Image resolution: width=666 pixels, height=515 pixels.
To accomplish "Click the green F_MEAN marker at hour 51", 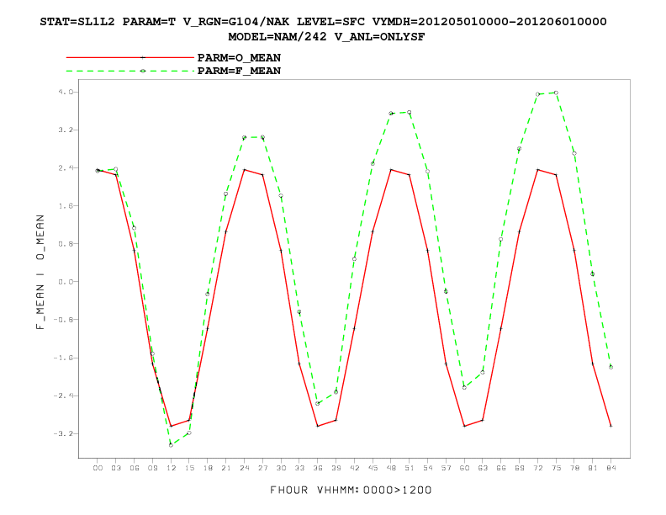I will pos(410,112).
